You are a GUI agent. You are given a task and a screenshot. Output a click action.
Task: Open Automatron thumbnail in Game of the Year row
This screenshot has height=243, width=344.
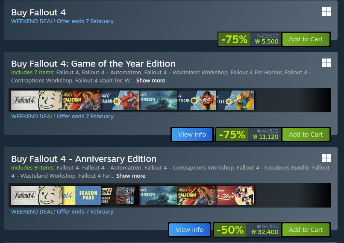(82, 100)
